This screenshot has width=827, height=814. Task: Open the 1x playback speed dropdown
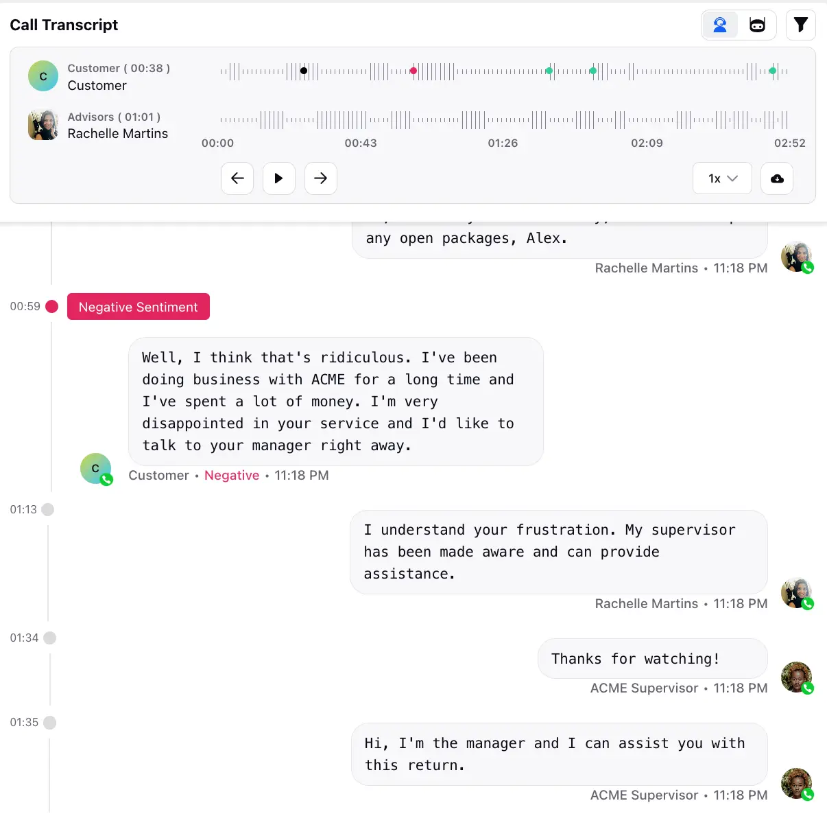click(722, 178)
